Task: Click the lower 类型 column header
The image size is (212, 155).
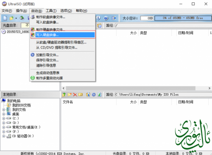Action: tap(143, 102)
